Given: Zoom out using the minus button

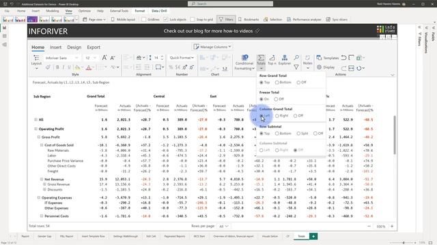Looking at the screenshot, I should coord(369,227).
